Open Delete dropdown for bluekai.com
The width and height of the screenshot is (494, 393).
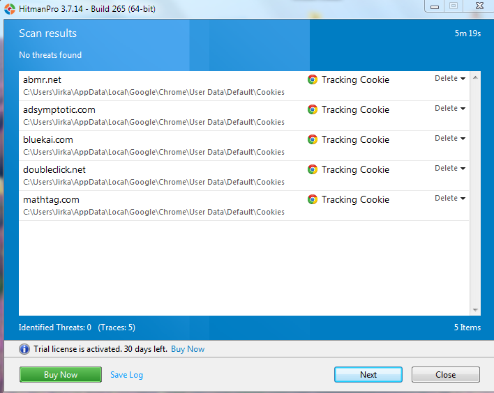450,138
